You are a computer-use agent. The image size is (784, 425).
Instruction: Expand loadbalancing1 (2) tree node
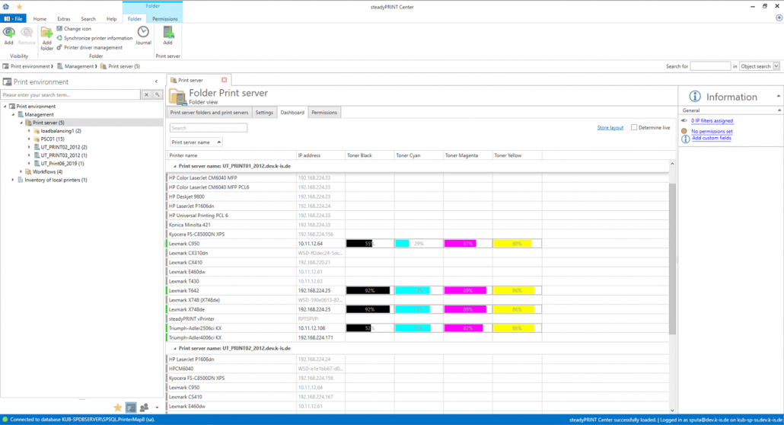29,131
